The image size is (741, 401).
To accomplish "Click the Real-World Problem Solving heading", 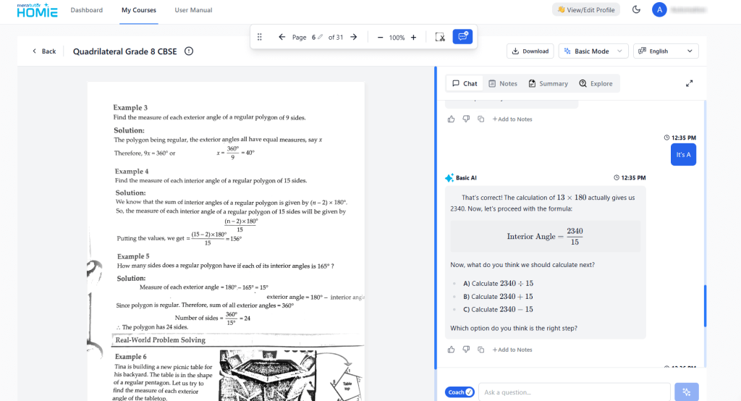I will tap(160, 339).
